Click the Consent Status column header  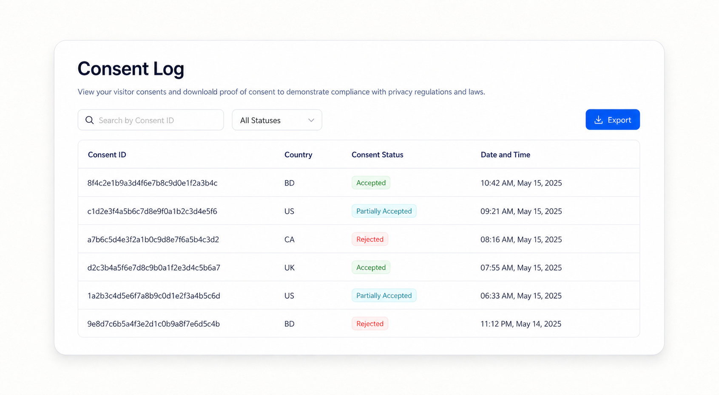377,155
